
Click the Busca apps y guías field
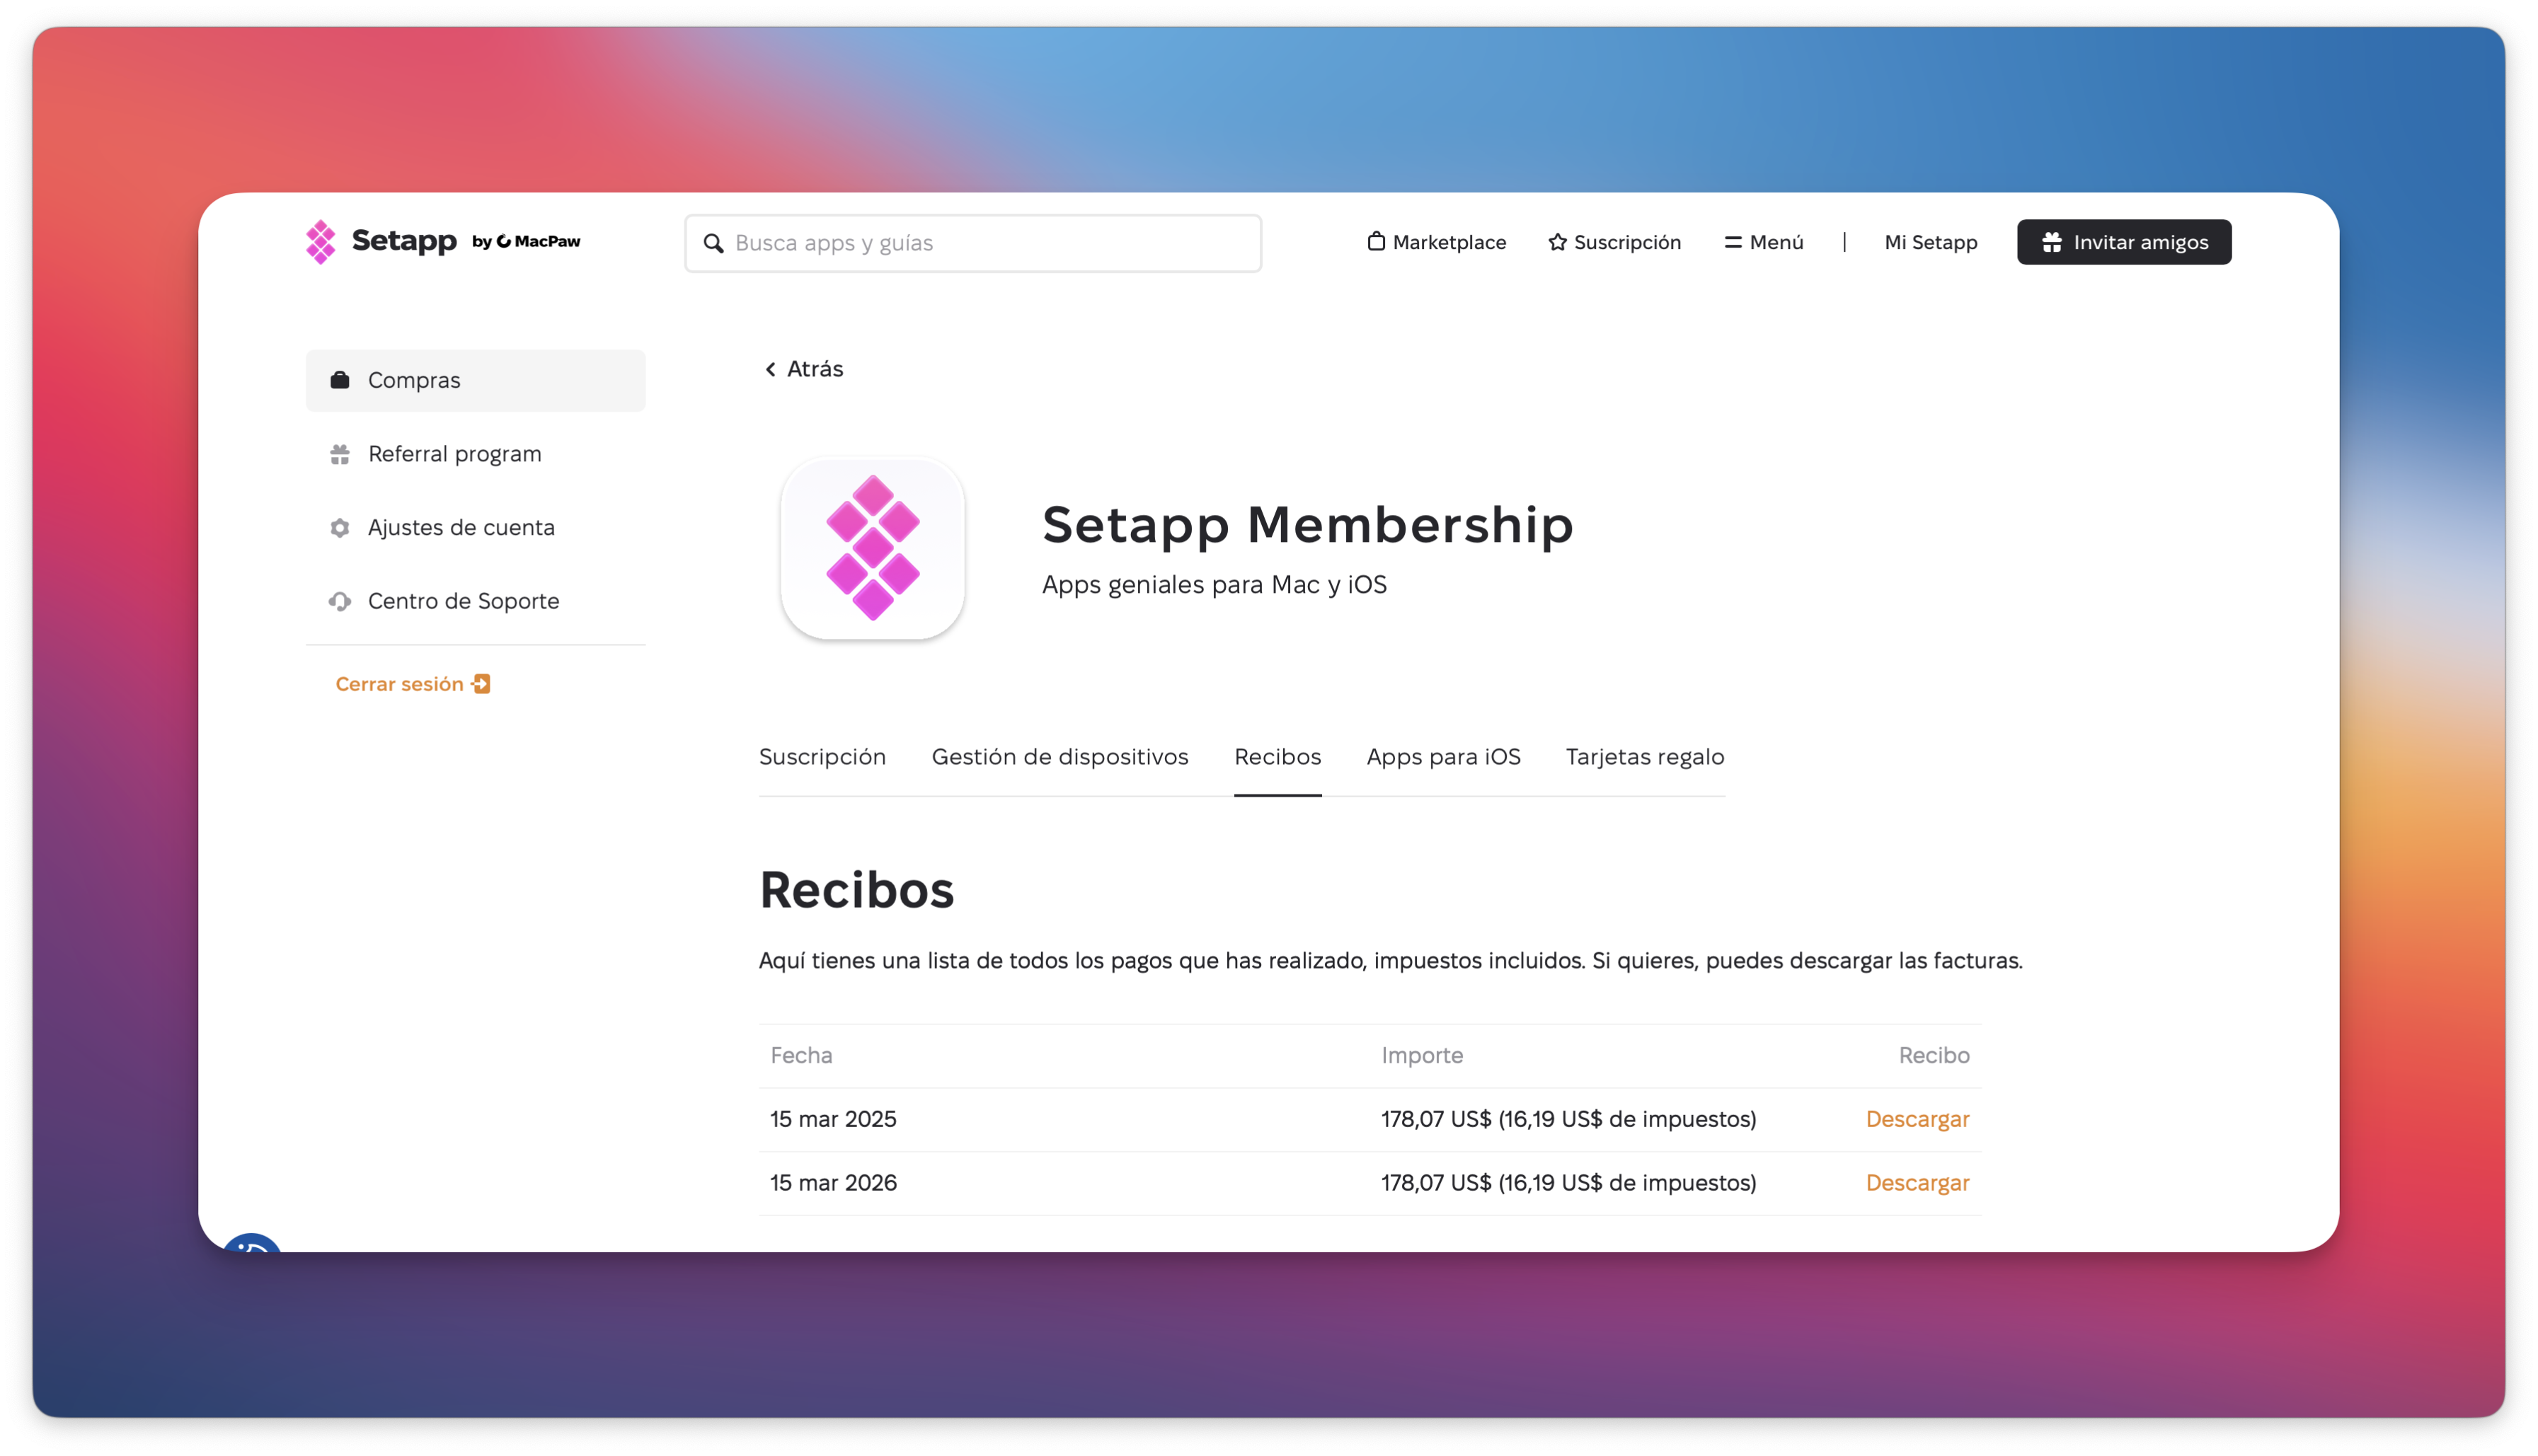click(972, 243)
